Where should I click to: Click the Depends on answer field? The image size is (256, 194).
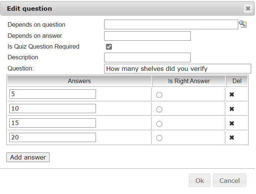(x=147, y=36)
